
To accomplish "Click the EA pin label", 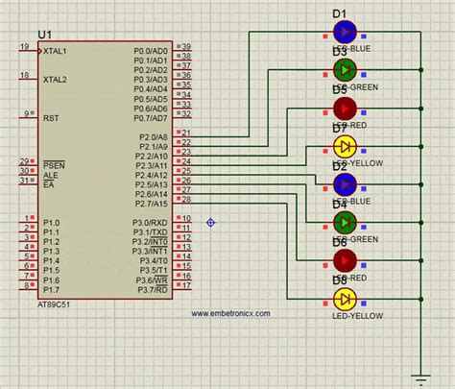I will click(49, 184).
